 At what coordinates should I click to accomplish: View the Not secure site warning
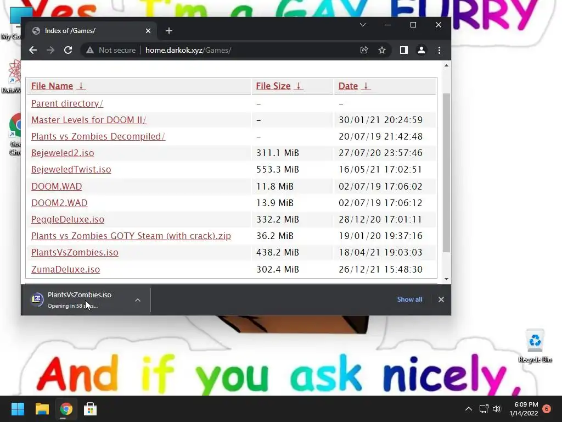pyautogui.click(x=111, y=50)
